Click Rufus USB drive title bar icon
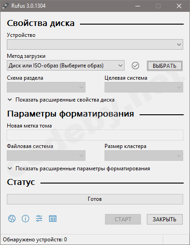Screen dimensions: 190x245 coord(5,6)
